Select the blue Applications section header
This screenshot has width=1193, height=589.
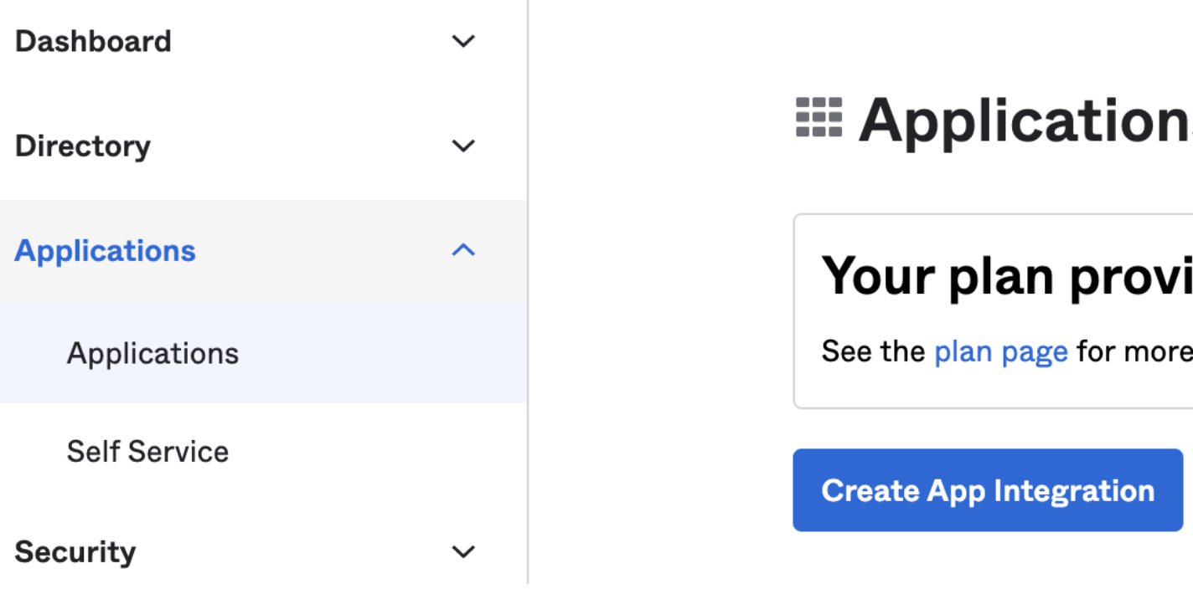click(105, 251)
